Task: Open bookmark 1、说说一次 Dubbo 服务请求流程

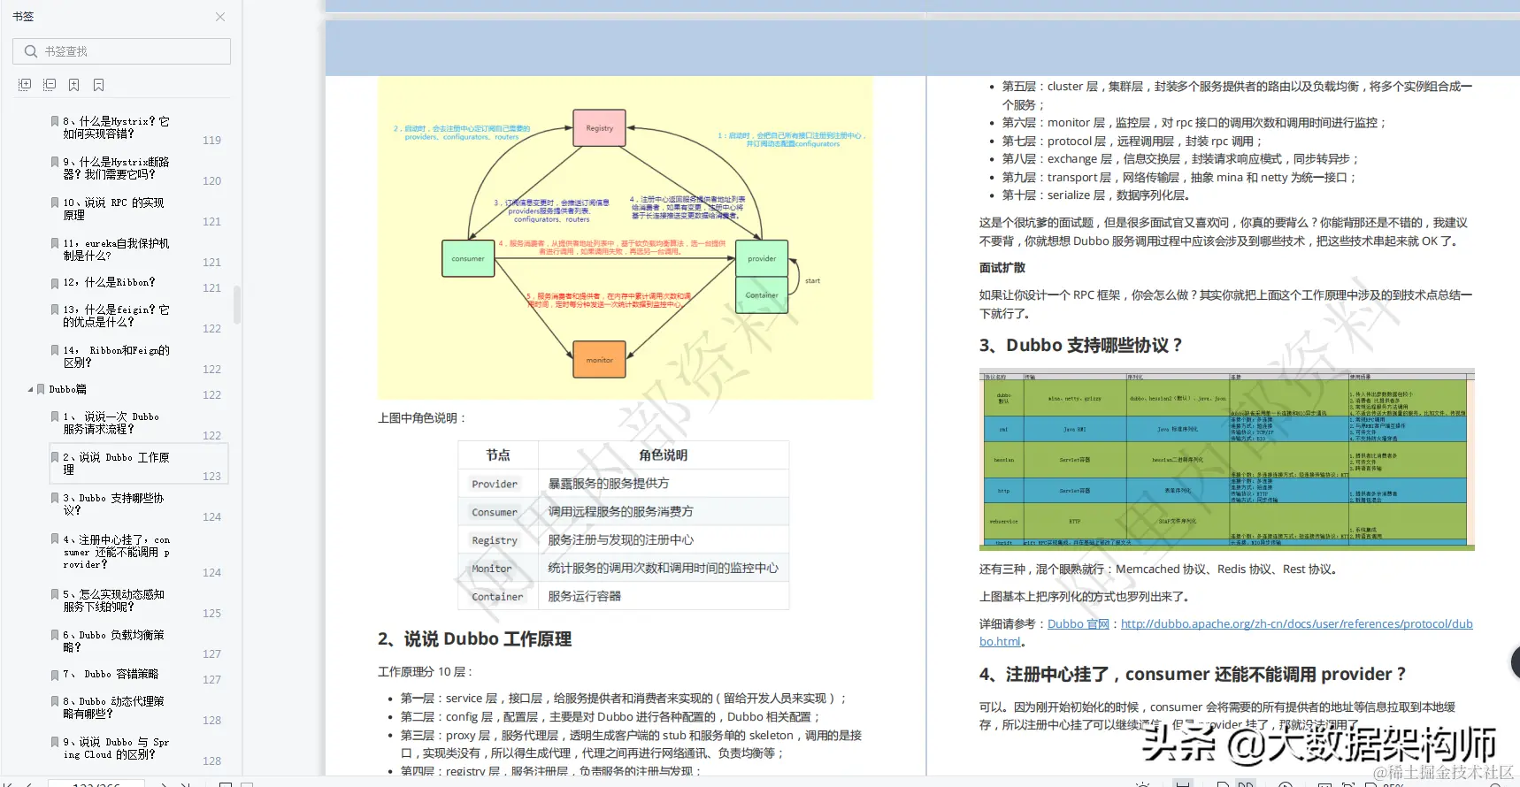Action: click(111, 423)
